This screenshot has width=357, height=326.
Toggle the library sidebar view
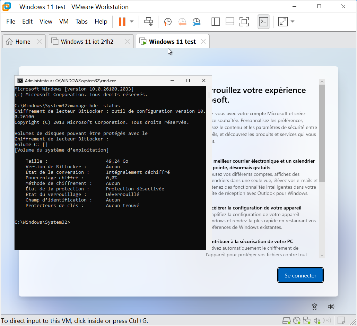click(216, 22)
